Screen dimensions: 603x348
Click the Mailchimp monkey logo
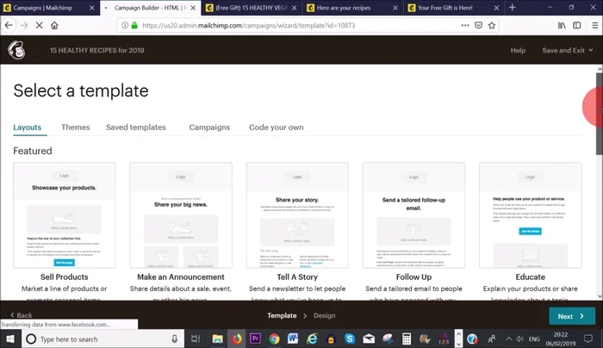coord(16,50)
